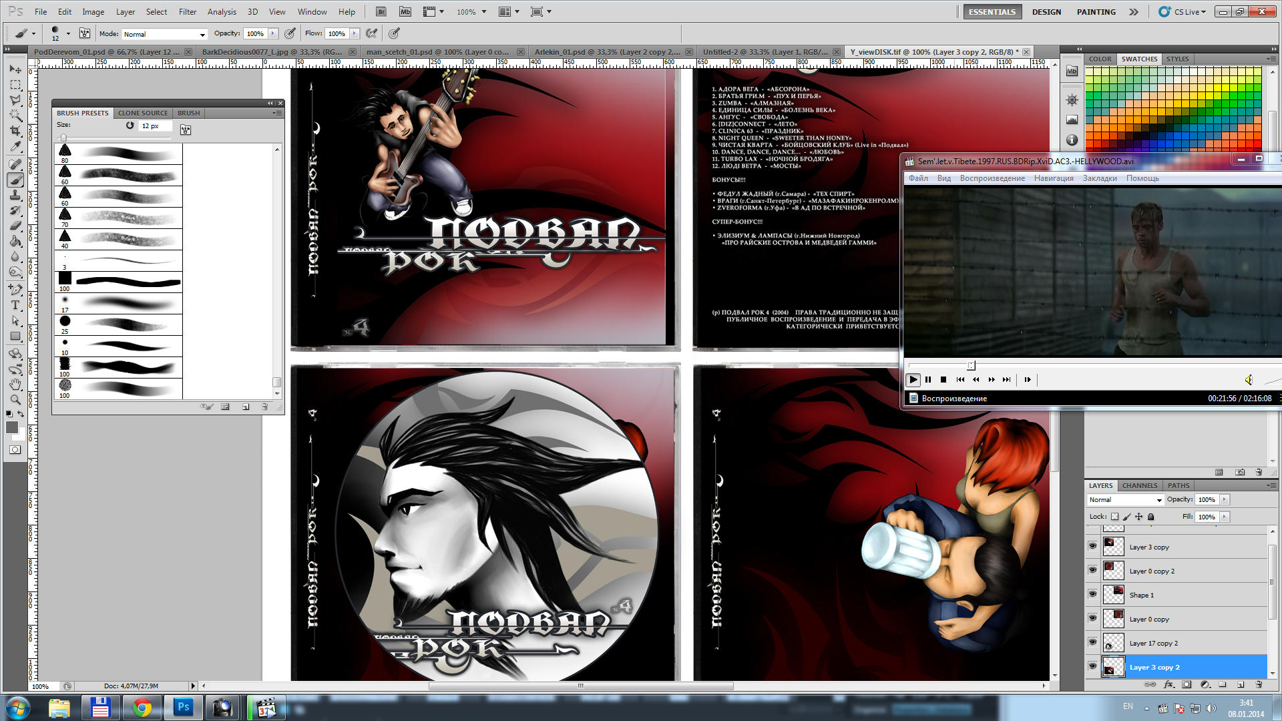
Task: Hide the Layer 17 copy 2 layer
Action: tap(1092, 642)
